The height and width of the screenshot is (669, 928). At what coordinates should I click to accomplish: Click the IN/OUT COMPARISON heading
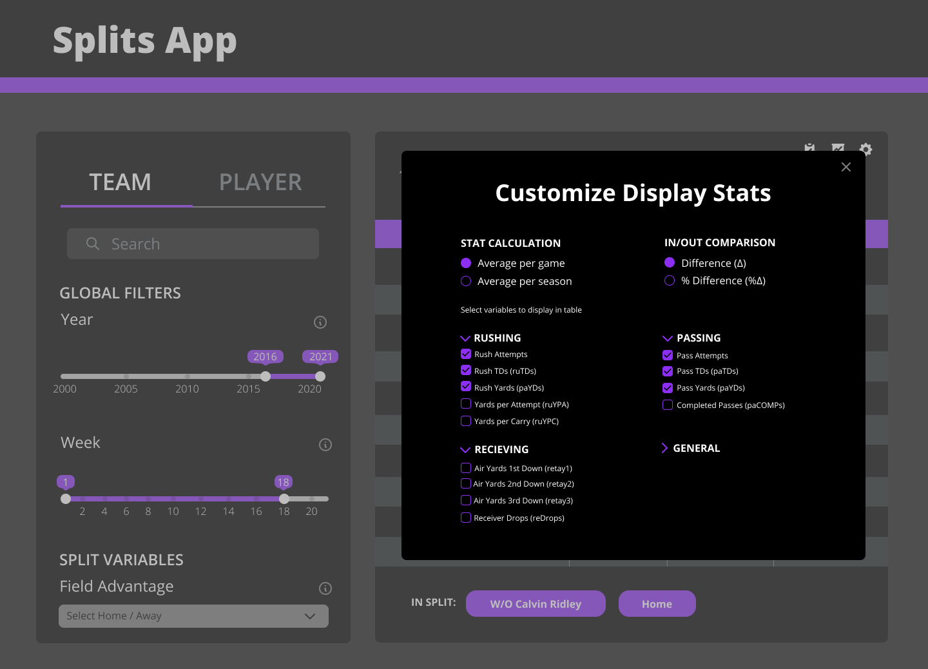[720, 242]
